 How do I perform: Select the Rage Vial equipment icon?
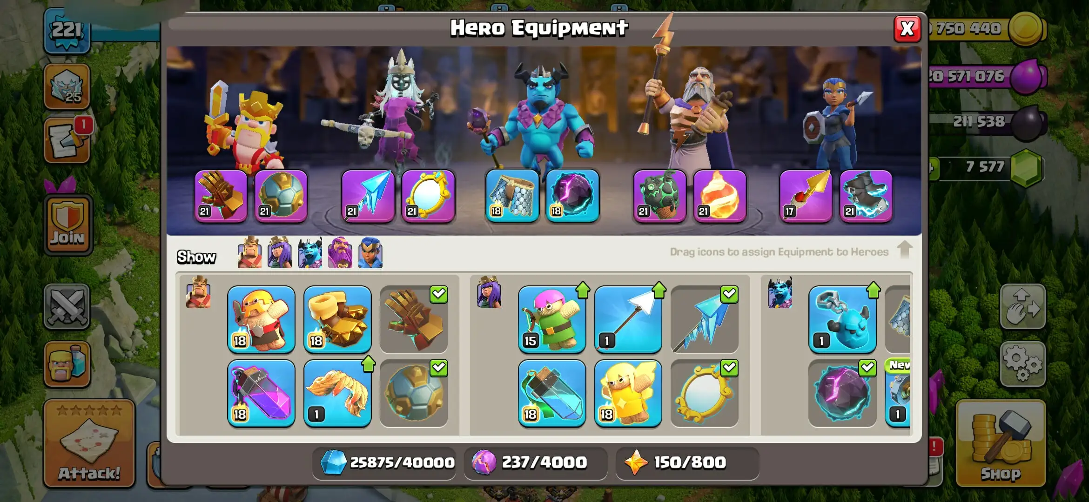tap(261, 393)
